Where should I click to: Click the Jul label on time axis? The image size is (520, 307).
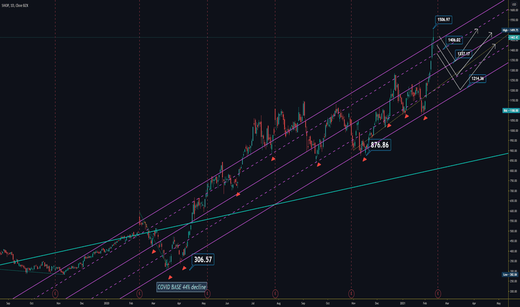point(253,303)
